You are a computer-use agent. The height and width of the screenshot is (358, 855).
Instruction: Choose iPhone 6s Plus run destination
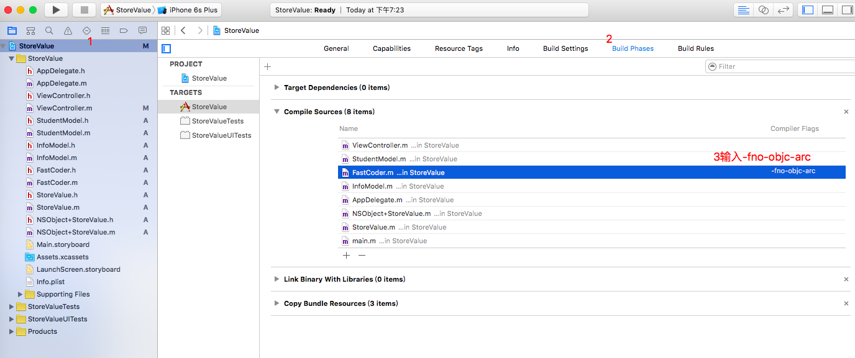(x=188, y=10)
